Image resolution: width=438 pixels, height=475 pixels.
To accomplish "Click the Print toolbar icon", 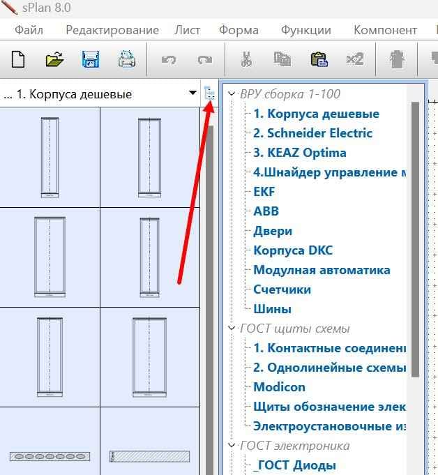I will [126, 59].
